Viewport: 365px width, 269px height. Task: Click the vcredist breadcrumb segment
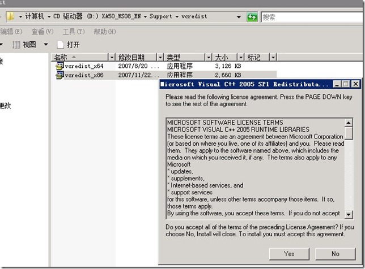(194, 16)
